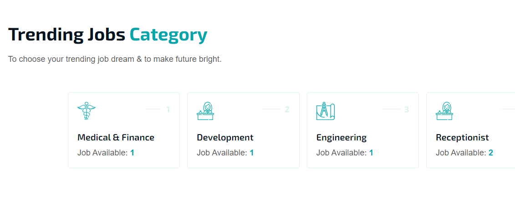Open the Receptionist category title
The width and height of the screenshot is (515, 210).
(462, 137)
